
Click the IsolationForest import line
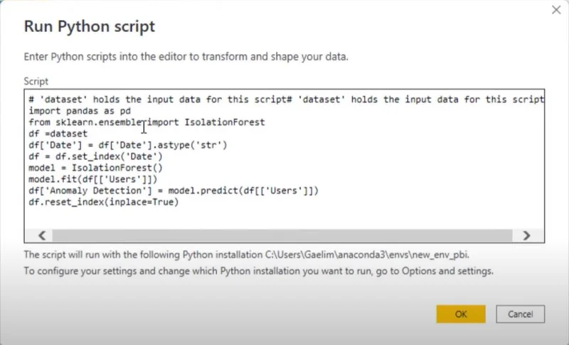(x=147, y=122)
